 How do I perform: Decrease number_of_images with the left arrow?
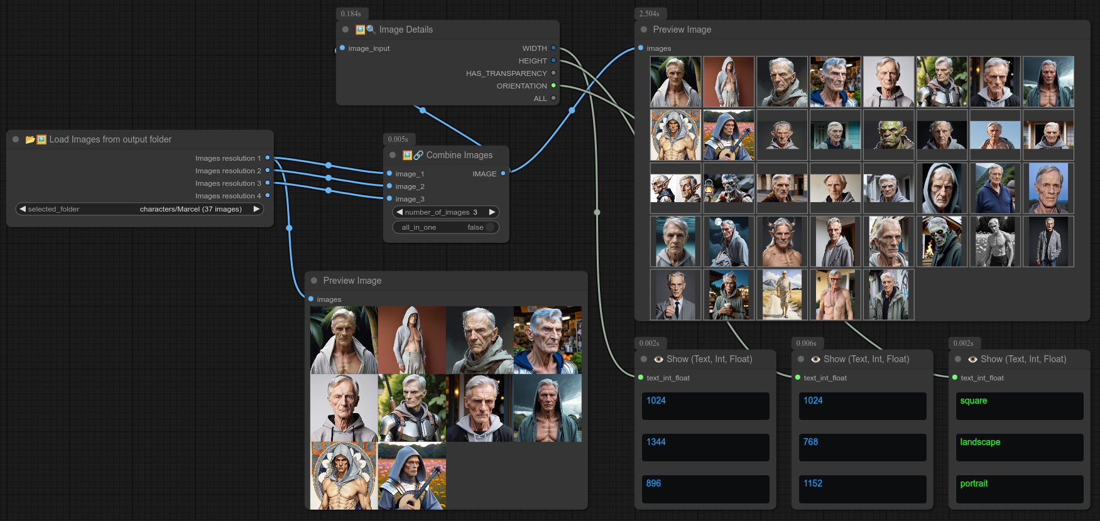tap(400, 212)
